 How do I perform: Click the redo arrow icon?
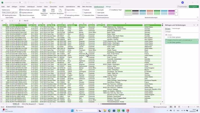33,3
